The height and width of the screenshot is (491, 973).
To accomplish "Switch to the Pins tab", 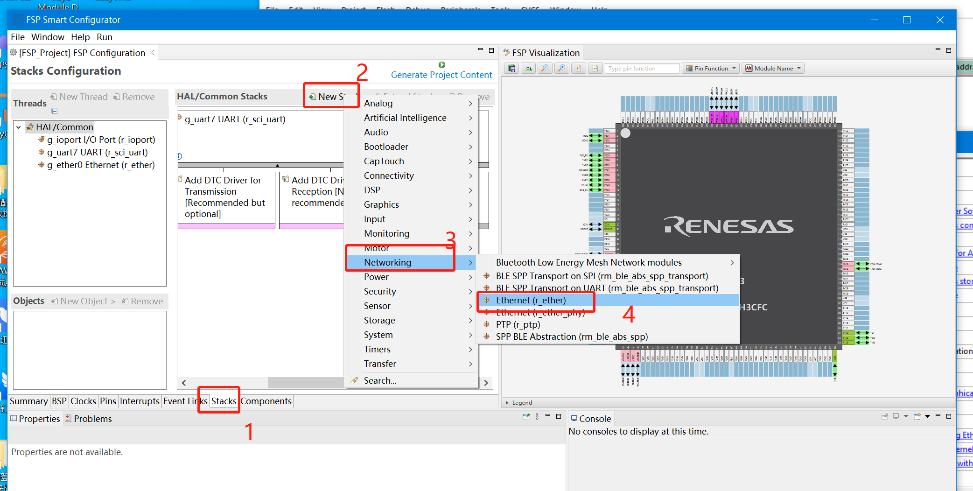I will [x=108, y=401].
